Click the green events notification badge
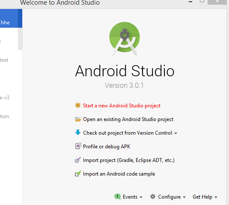Viewport: 229px width, 205px height. [118, 196]
